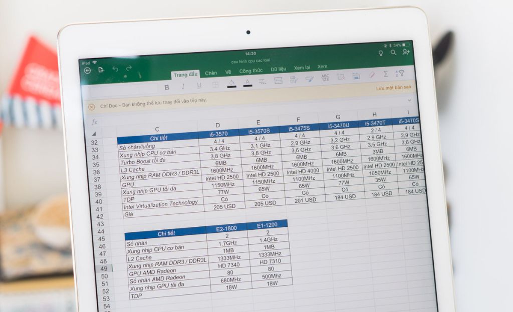Open search with the magnifier icon
This screenshot has width=513, height=312.
[x=393, y=52]
